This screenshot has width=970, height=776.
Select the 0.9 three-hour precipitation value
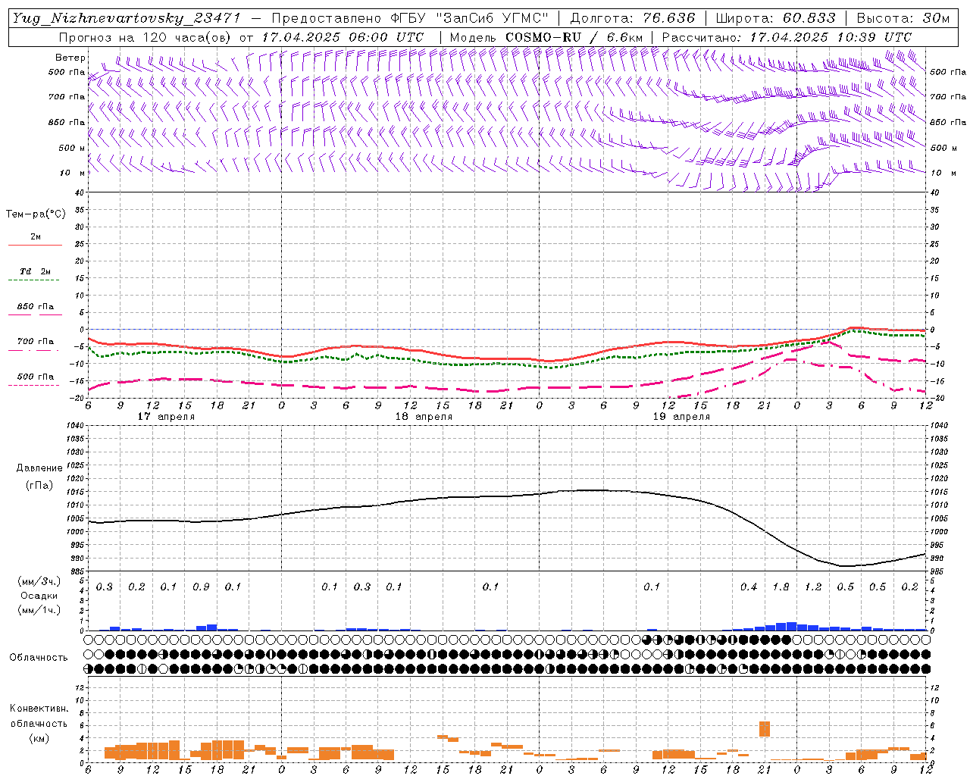click(x=201, y=587)
